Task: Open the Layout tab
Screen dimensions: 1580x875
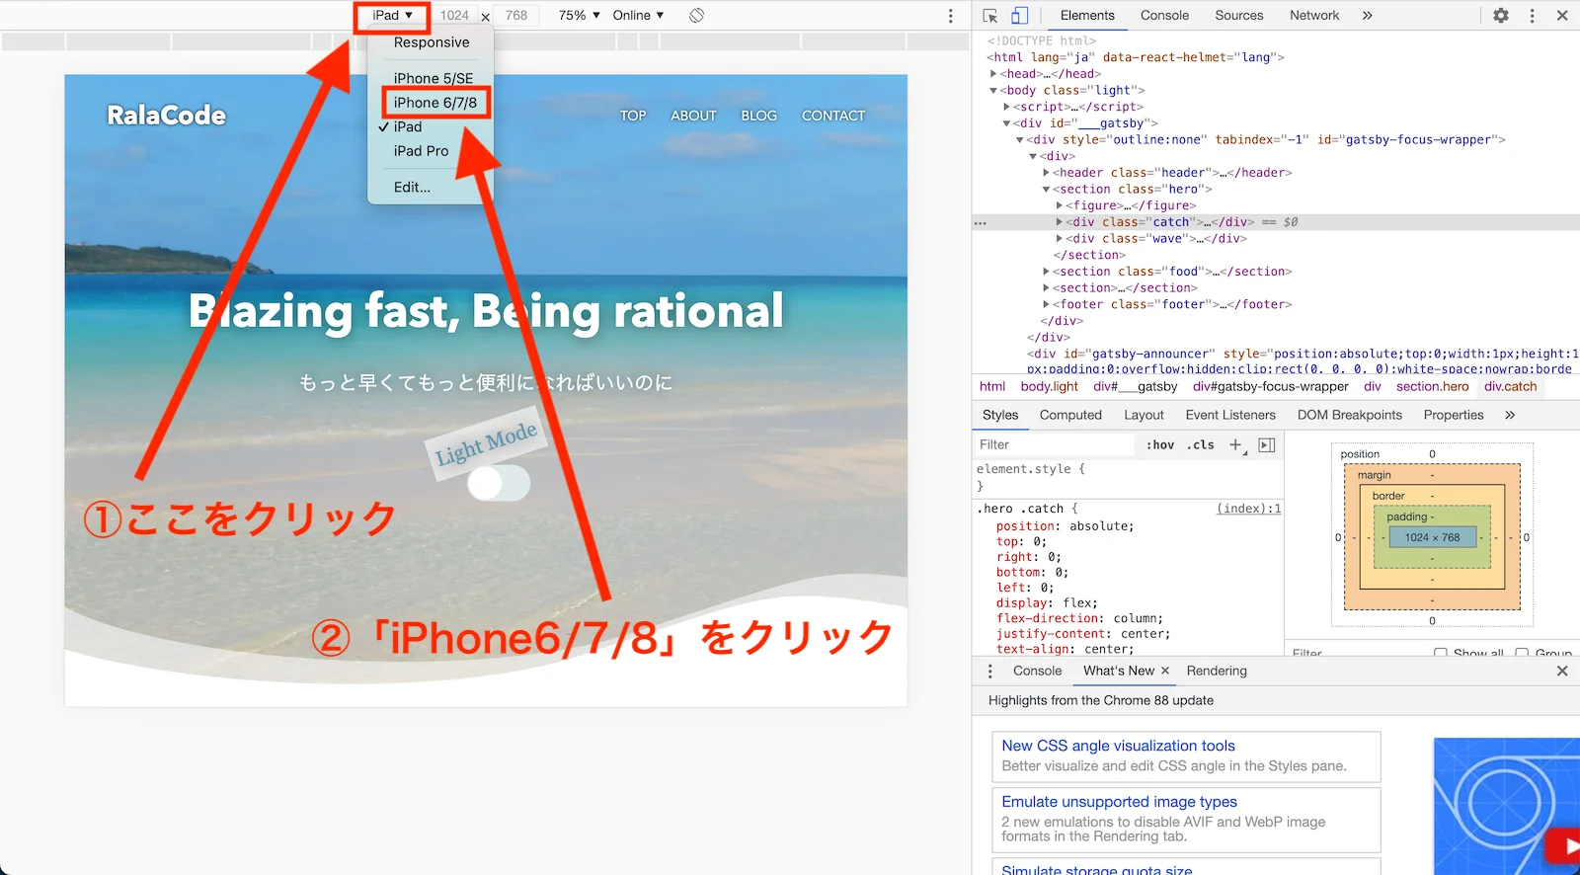Action: click(x=1144, y=415)
